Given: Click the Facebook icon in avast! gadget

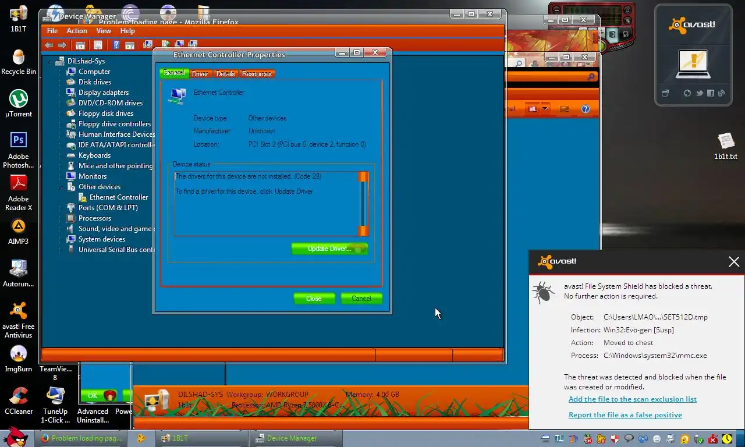Looking at the screenshot, I should pos(711,93).
